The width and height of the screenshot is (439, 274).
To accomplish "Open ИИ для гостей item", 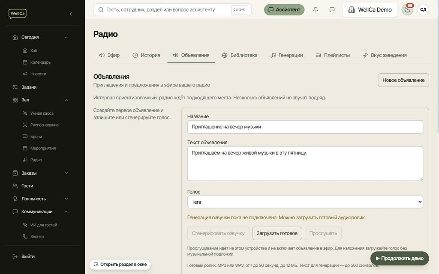I will click(x=43, y=225).
